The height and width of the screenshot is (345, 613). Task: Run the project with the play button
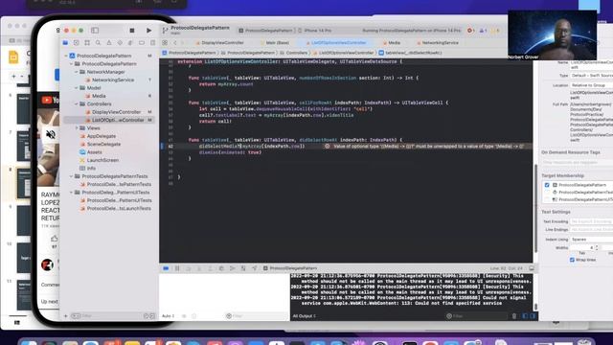point(148,30)
